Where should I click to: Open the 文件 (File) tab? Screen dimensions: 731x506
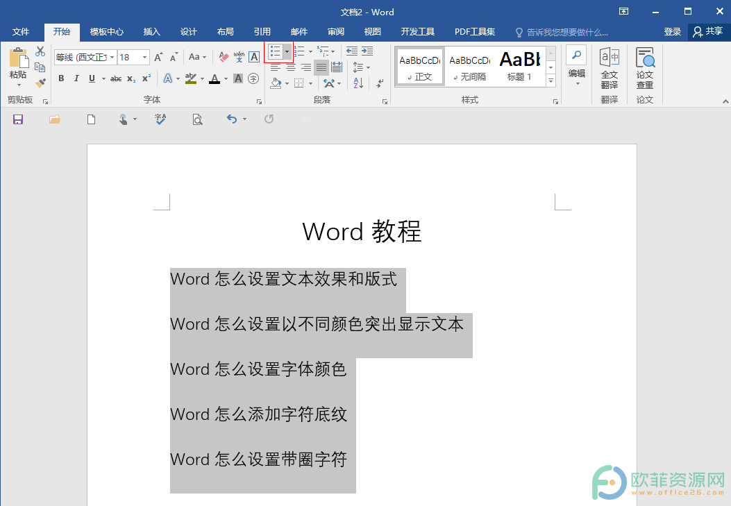point(21,32)
